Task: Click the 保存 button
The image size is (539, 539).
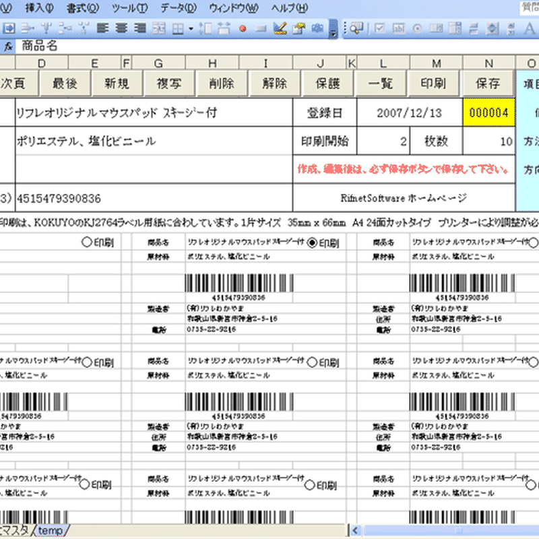Action: (x=488, y=83)
